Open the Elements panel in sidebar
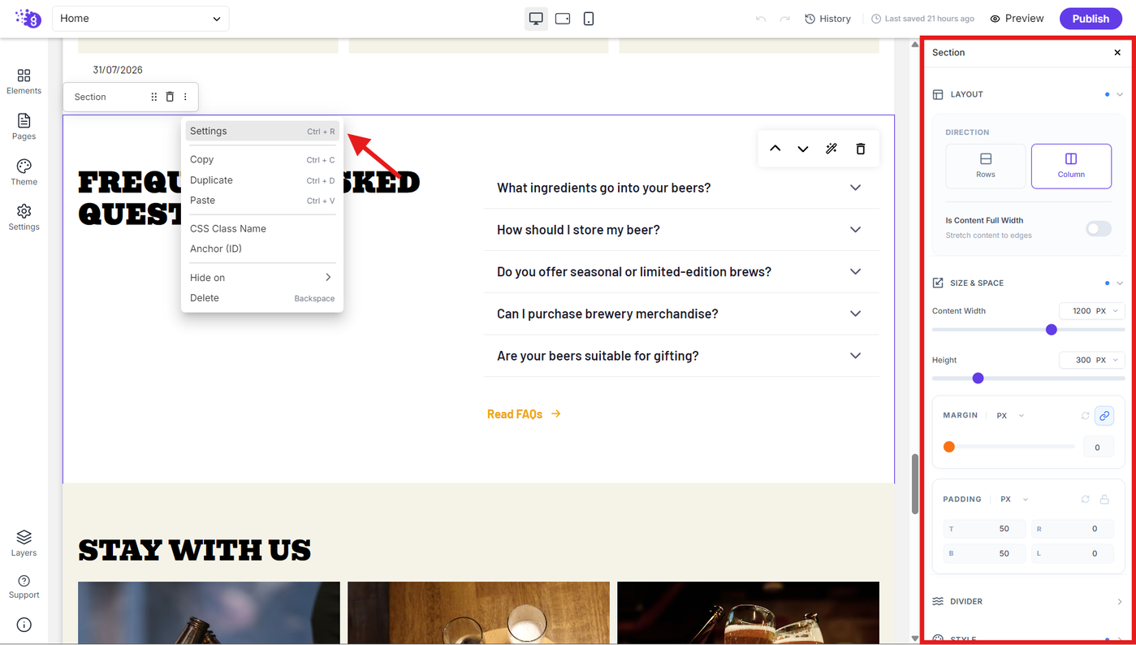The height and width of the screenshot is (645, 1136). click(x=24, y=81)
